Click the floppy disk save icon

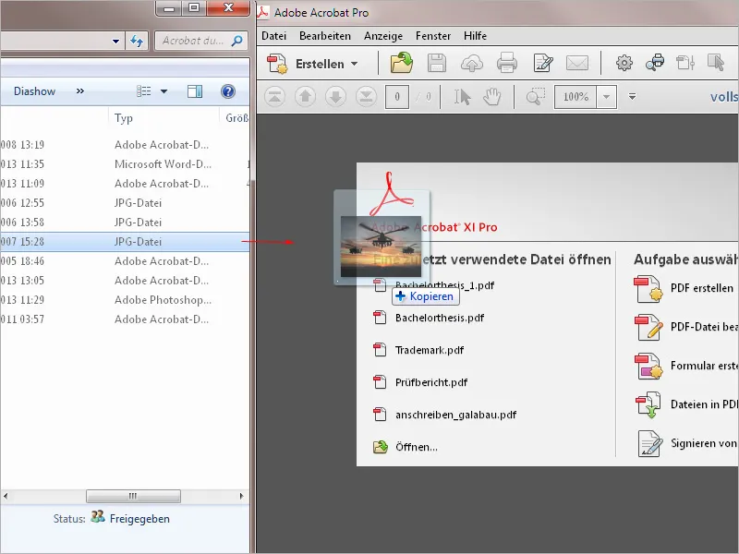437,63
